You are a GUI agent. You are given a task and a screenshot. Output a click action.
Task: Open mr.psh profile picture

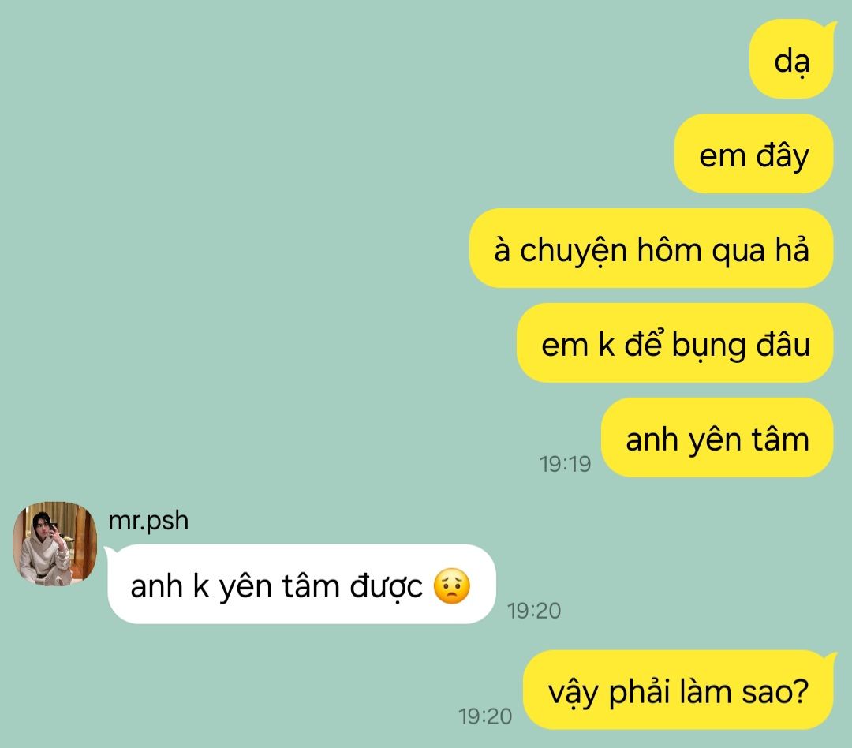tap(55, 544)
